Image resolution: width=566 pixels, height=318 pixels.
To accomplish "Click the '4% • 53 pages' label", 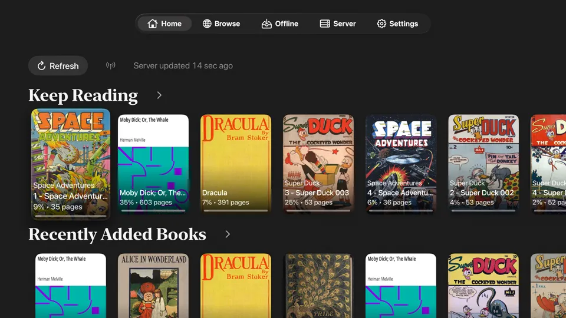I will [472, 202].
